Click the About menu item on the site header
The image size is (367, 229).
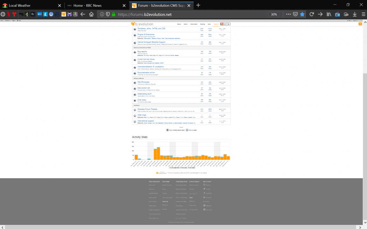[179, 24]
